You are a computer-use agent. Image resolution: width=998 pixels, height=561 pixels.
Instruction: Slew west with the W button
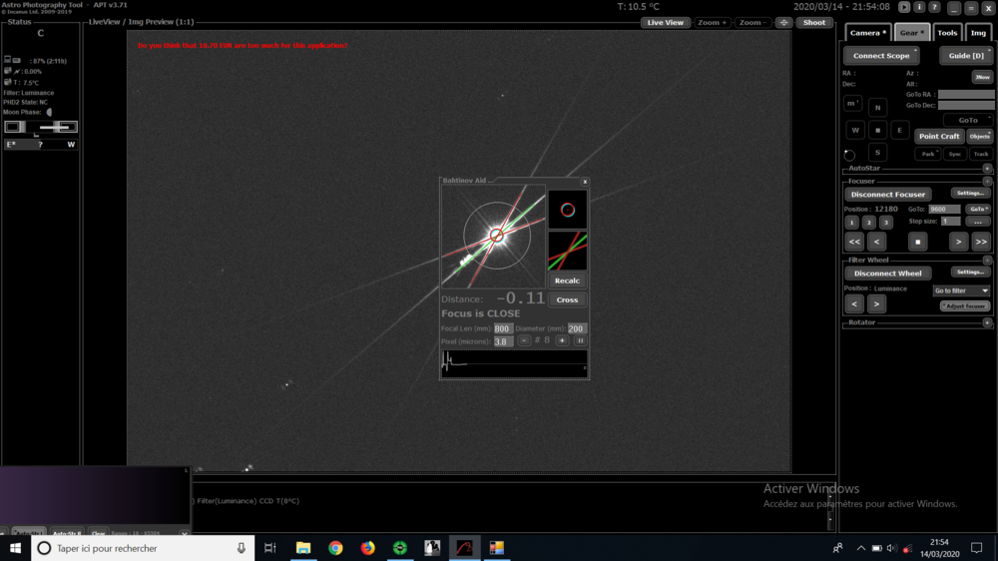pos(855,130)
